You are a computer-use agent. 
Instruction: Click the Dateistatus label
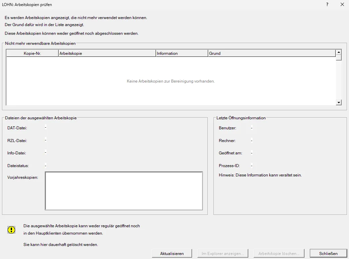[18, 166]
